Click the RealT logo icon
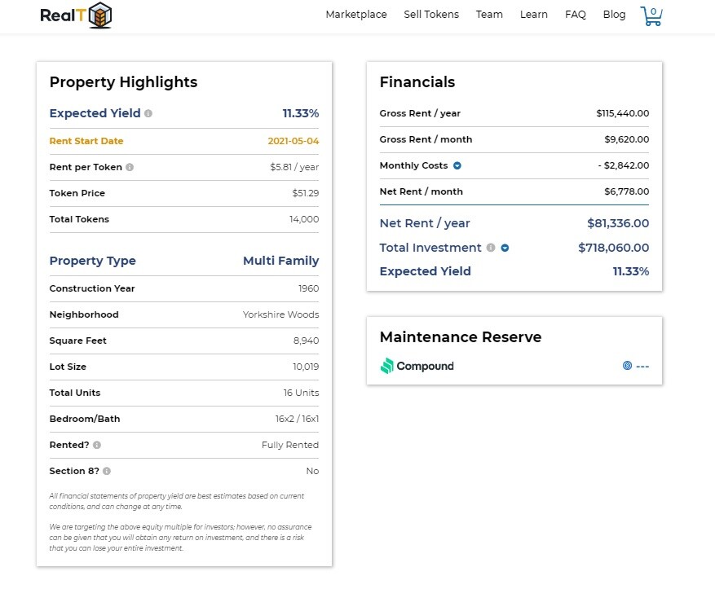The height and width of the screenshot is (589, 715). [99, 15]
